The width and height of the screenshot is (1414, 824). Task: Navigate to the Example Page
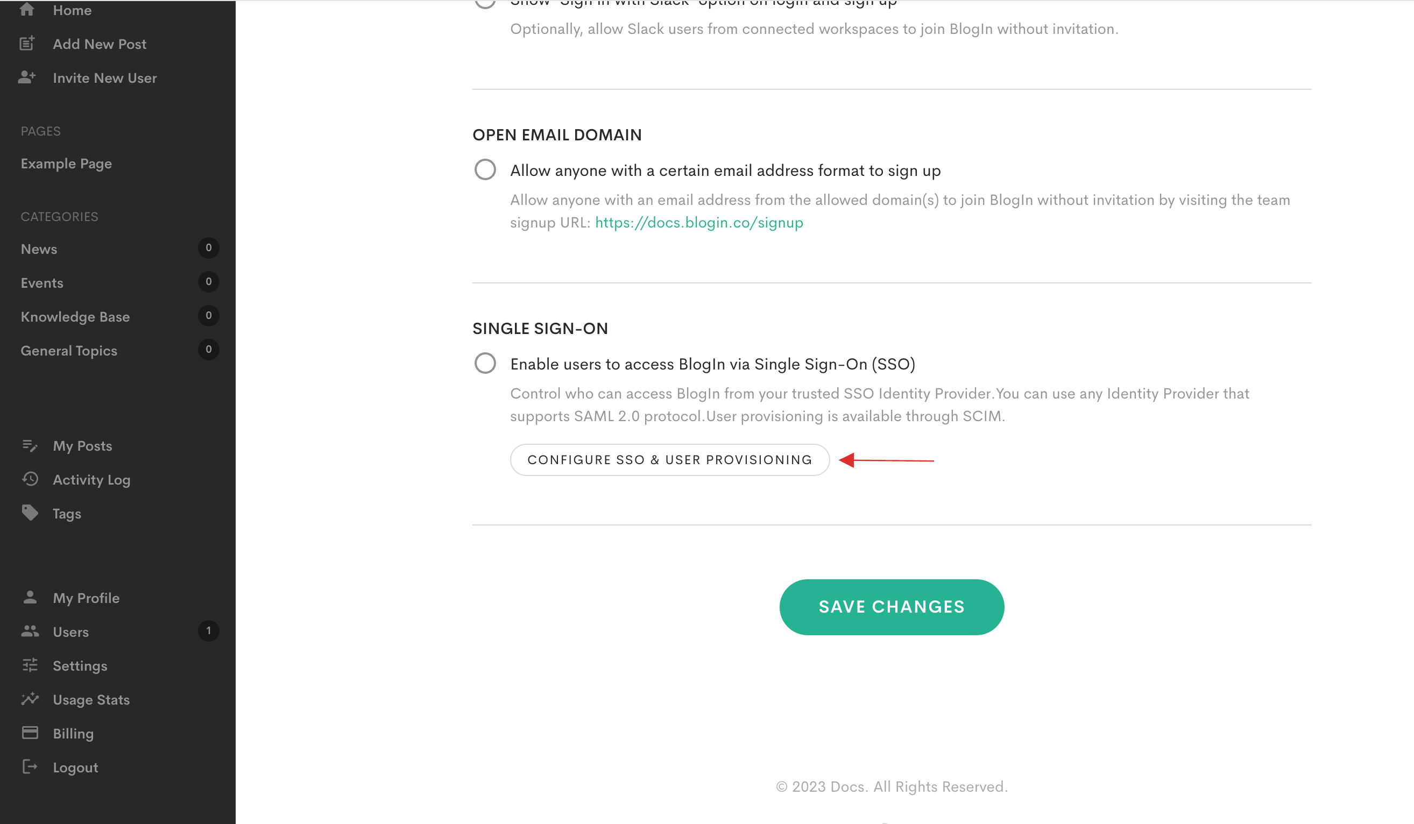66,163
